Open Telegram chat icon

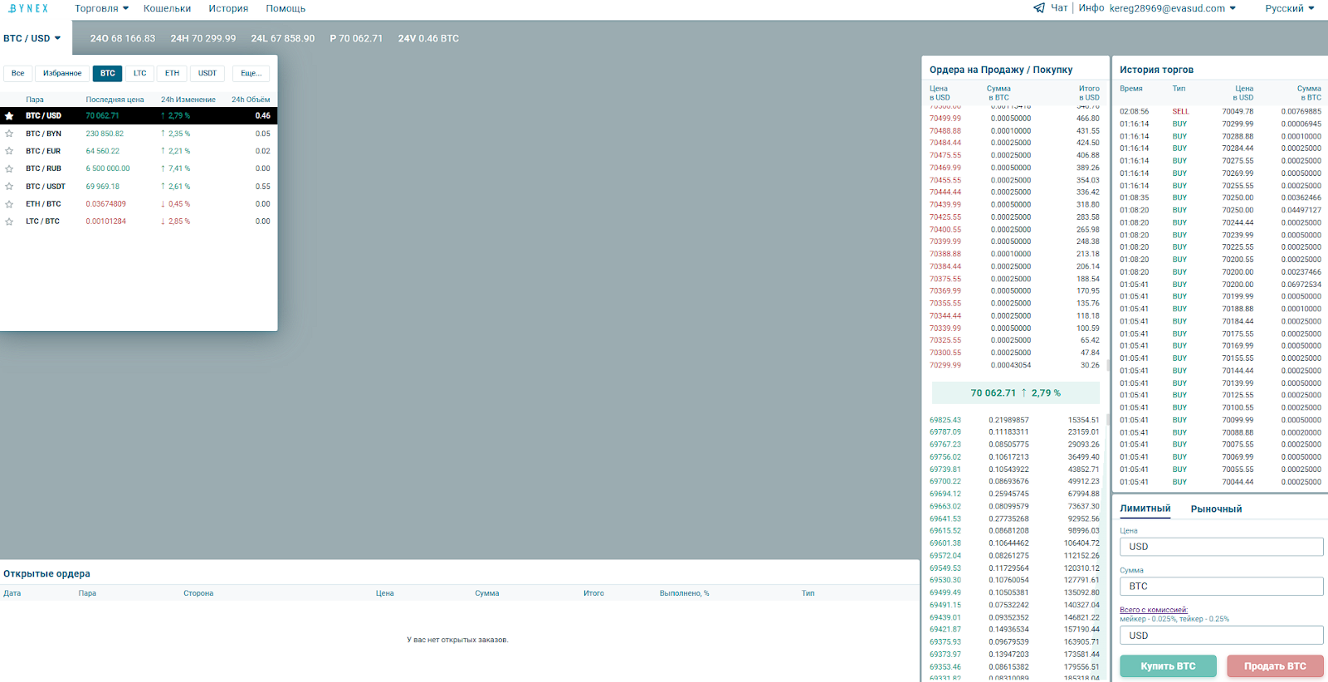pyautogui.click(x=1039, y=8)
